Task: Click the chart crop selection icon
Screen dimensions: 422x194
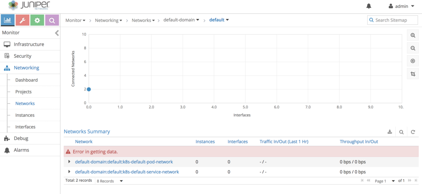Action: 413,74
